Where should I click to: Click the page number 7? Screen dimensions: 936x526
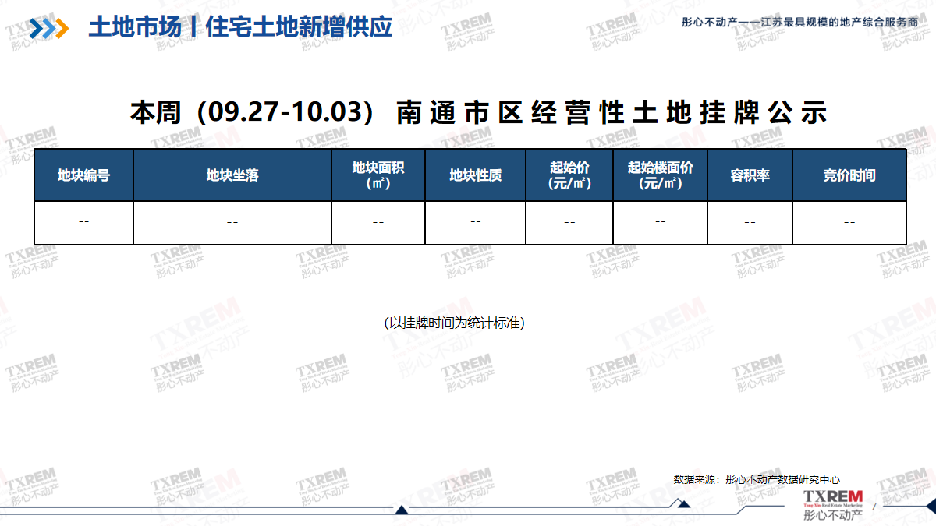pos(874,507)
